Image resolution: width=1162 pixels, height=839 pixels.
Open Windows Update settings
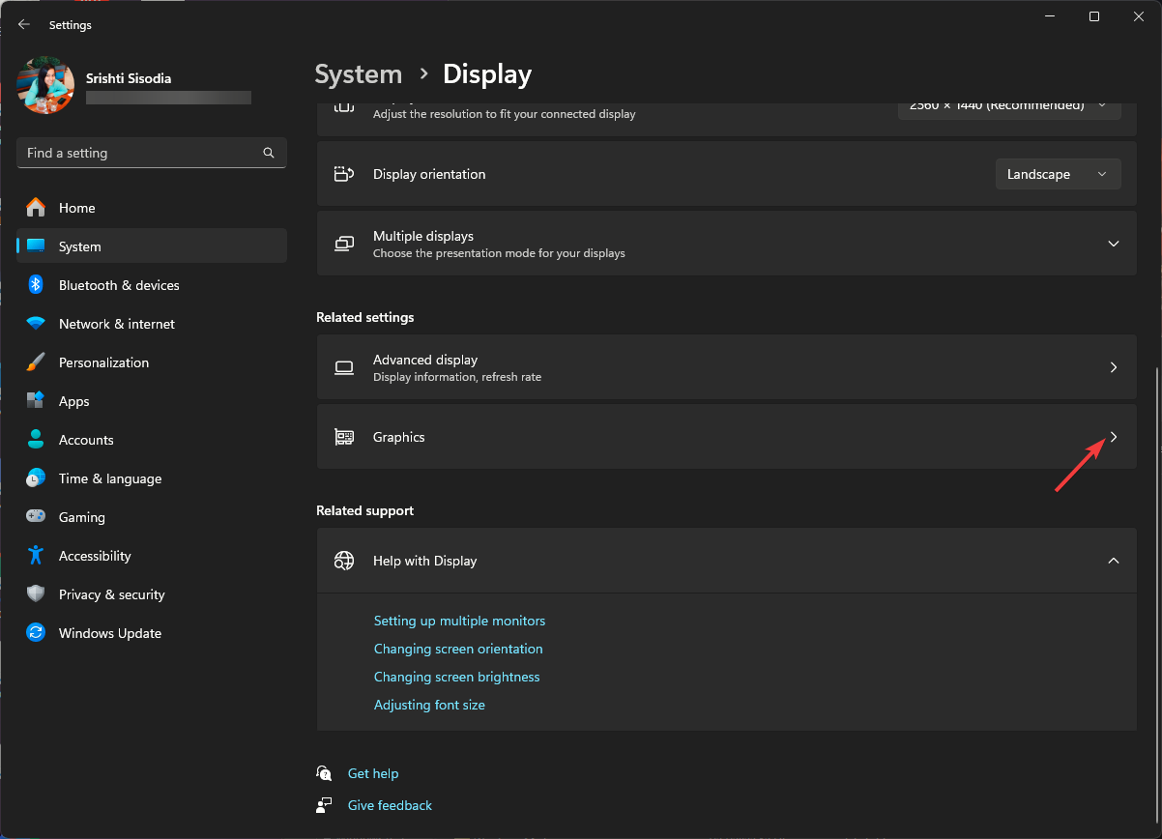tap(152, 633)
